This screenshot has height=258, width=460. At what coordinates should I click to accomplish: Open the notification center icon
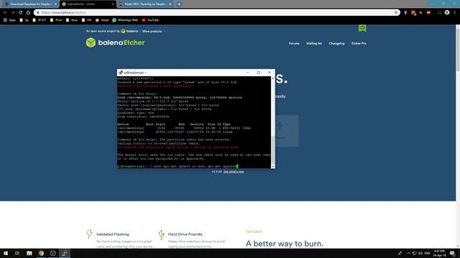pos(453,253)
